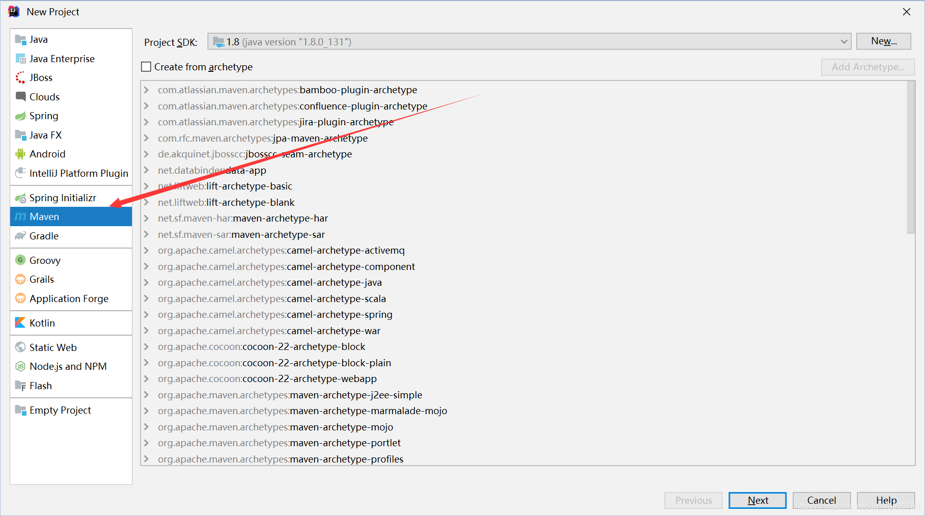This screenshot has height=516, width=925.
Task: Select lift-archetype-blank row
Action: 524,203
